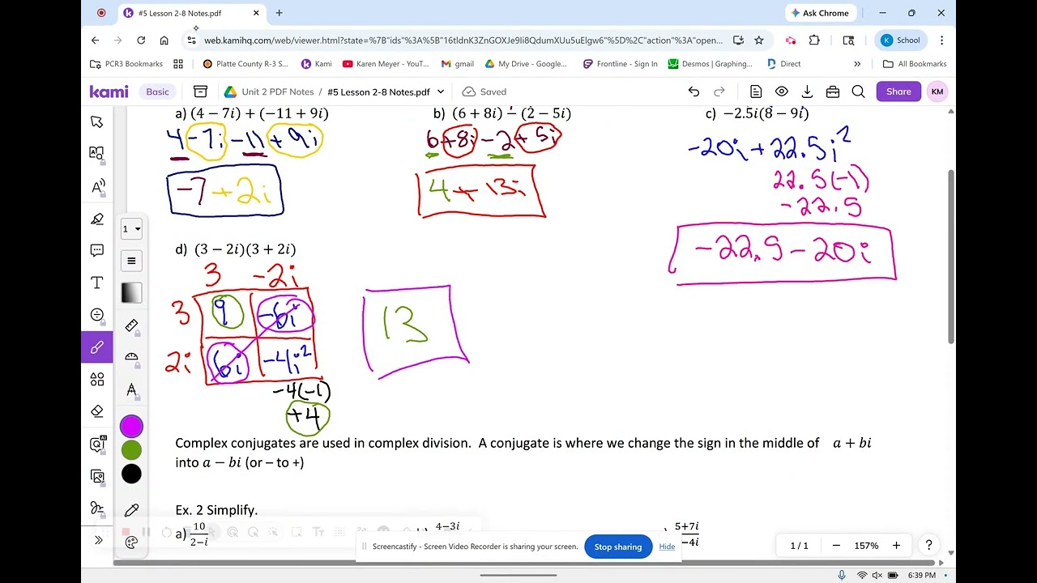The width and height of the screenshot is (1037, 583).
Task: Select the compass drawing aid
Action: click(x=131, y=390)
